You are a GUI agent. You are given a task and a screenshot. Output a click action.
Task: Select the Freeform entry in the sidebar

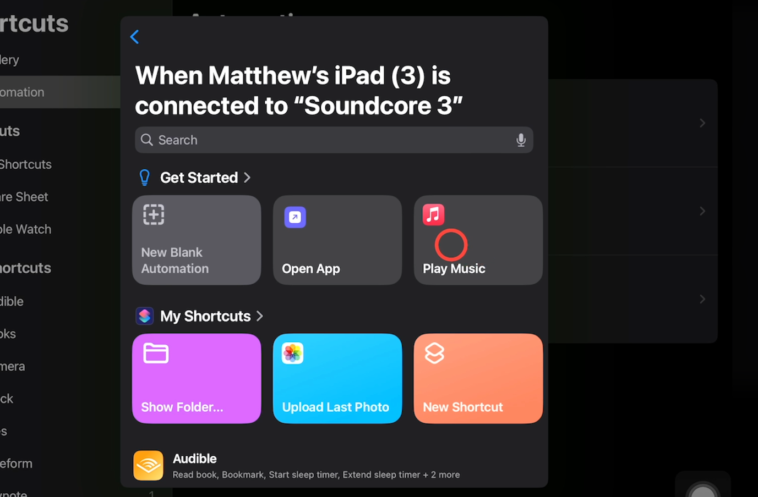pos(17,463)
